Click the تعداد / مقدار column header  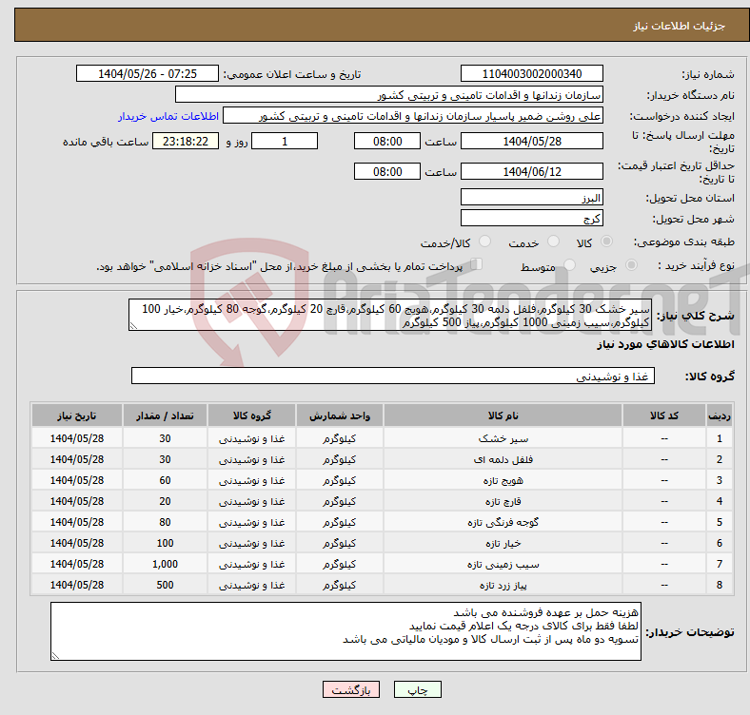click(165, 415)
